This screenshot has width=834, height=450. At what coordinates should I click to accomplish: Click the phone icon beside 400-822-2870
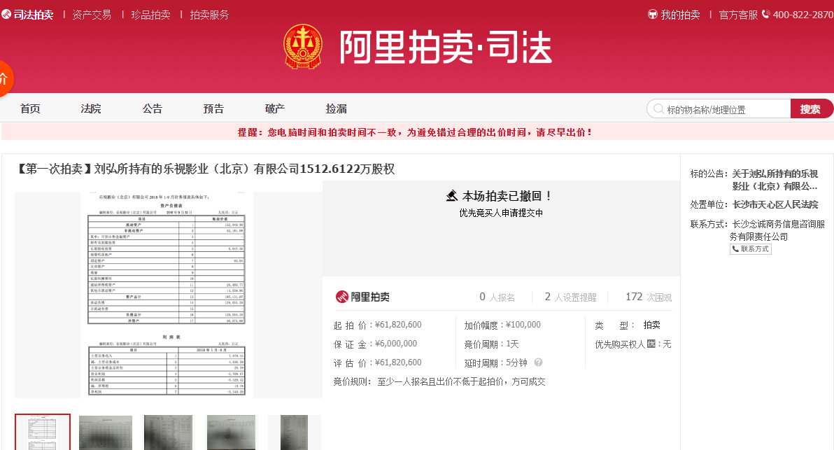[766, 15]
